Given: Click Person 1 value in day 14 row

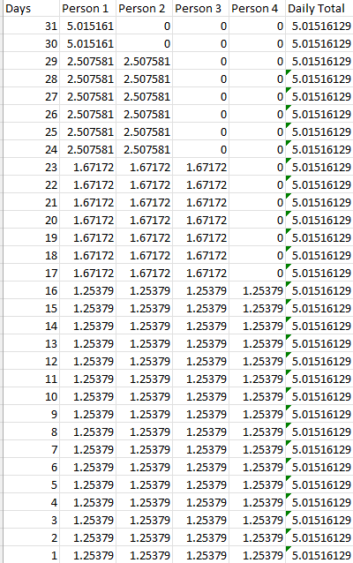Looking at the screenshot, I should click(x=87, y=326).
